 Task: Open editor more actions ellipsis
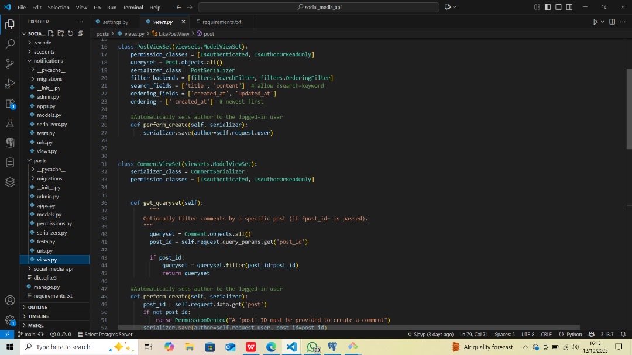point(623,22)
